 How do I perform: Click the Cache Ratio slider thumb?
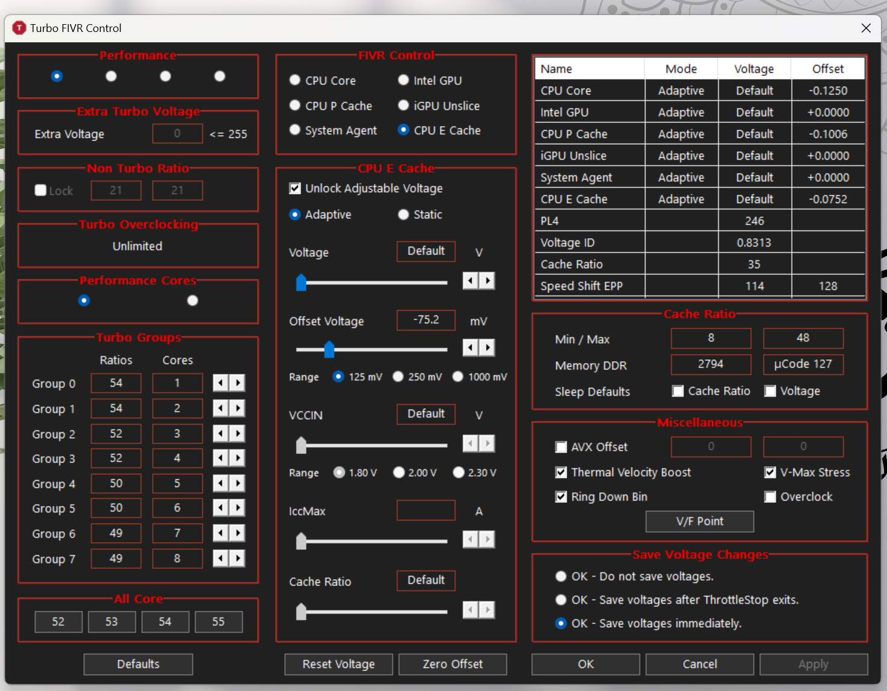(301, 611)
